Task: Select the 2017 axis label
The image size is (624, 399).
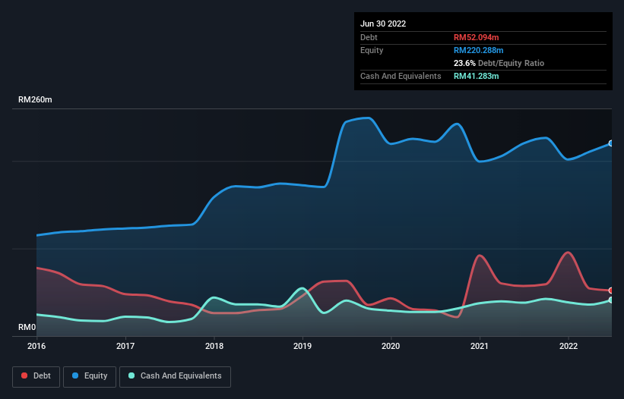Action: [125, 346]
